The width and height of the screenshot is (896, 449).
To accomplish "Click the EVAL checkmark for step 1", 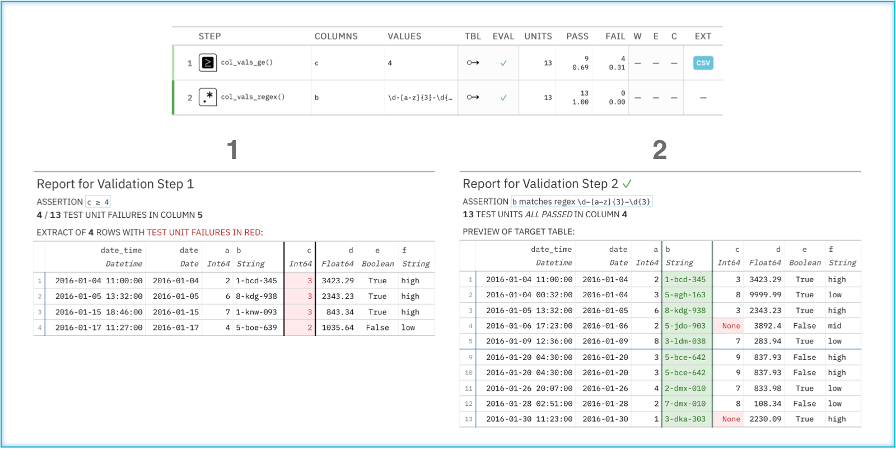I will (503, 63).
